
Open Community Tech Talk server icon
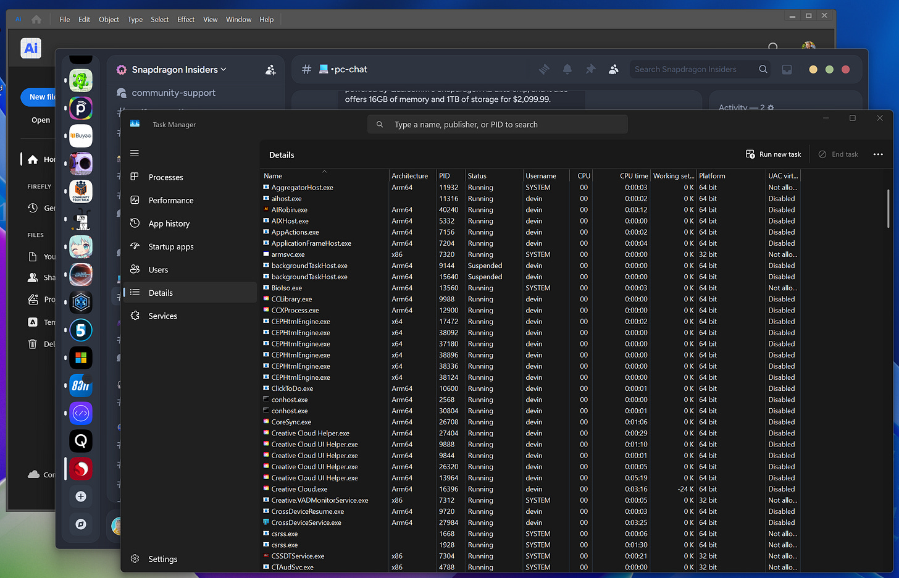pos(81,191)
